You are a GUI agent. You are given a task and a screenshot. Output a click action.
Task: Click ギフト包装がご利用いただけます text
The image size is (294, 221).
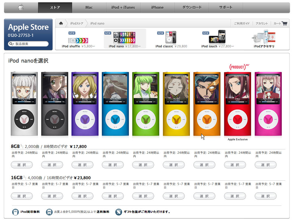coord(147,212)
